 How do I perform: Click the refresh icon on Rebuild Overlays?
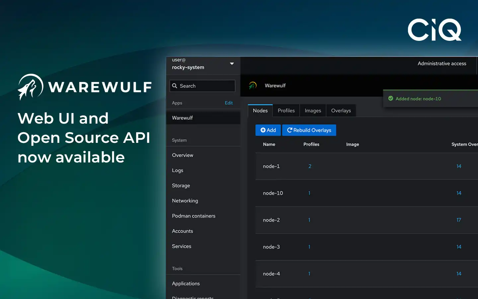tap(289, 130)
